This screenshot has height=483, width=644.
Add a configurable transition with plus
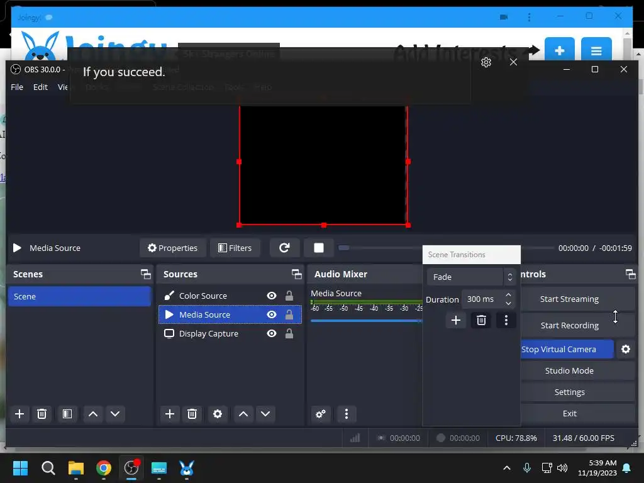(455, 320)
